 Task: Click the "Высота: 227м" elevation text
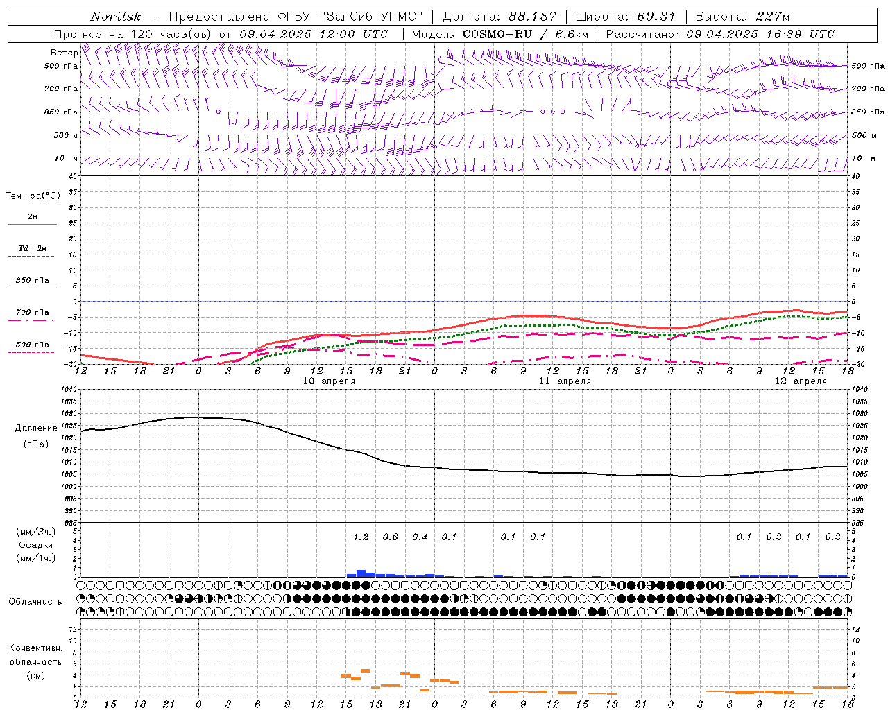[x=742, y=17]
